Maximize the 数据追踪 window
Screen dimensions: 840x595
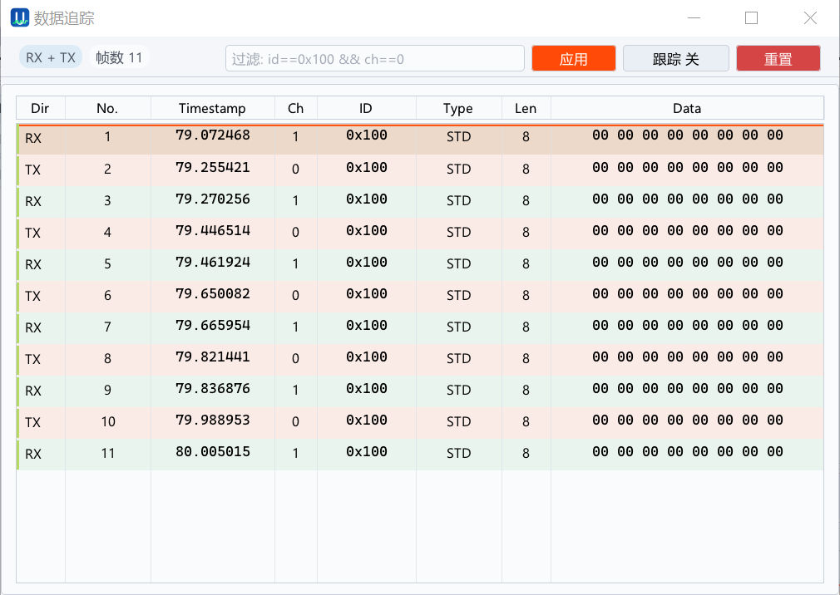click(x=752, y=17)
